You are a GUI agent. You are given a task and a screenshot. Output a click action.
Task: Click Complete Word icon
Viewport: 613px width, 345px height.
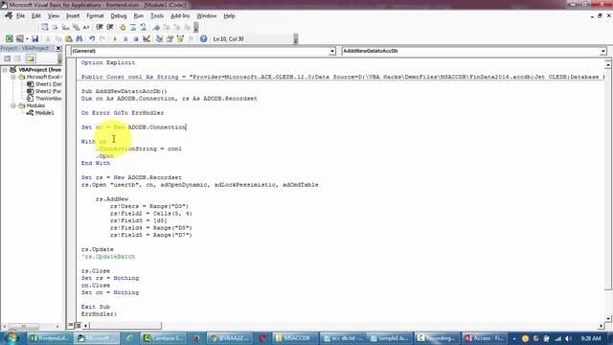(86, 27)
